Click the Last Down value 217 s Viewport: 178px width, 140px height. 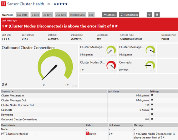point(25,39)
